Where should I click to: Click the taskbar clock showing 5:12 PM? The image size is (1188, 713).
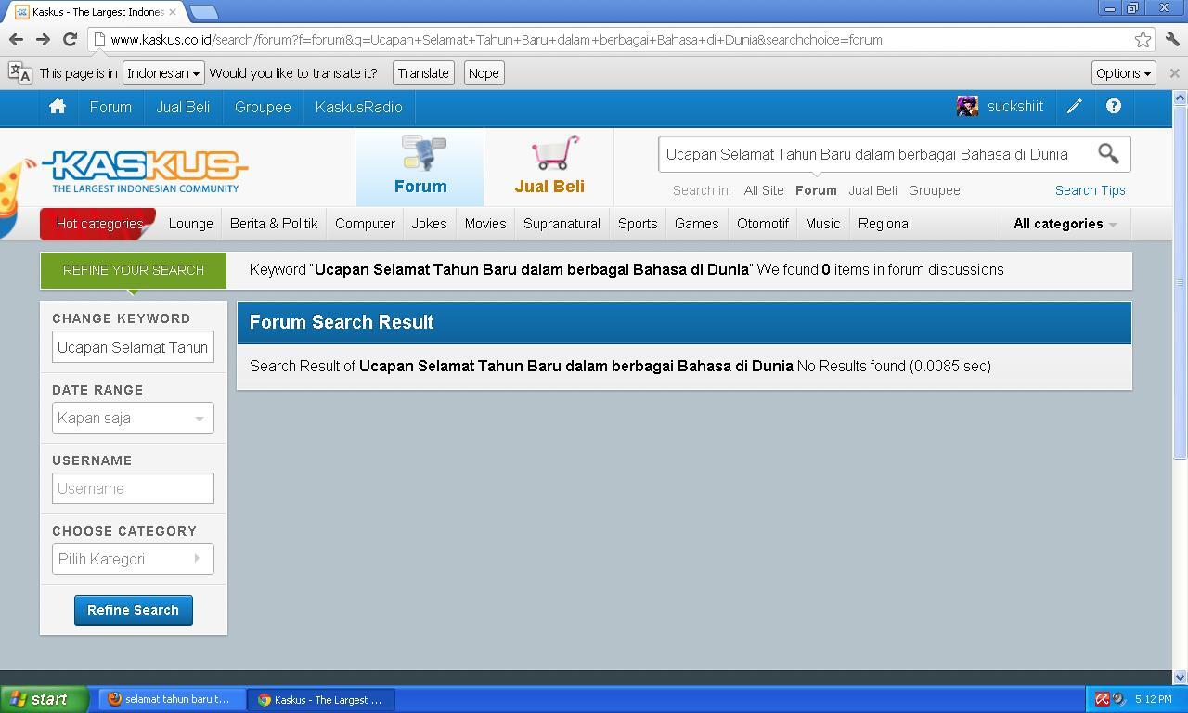(1153, 699)
